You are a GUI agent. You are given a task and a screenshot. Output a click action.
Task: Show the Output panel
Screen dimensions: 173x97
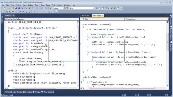point(37,92)
